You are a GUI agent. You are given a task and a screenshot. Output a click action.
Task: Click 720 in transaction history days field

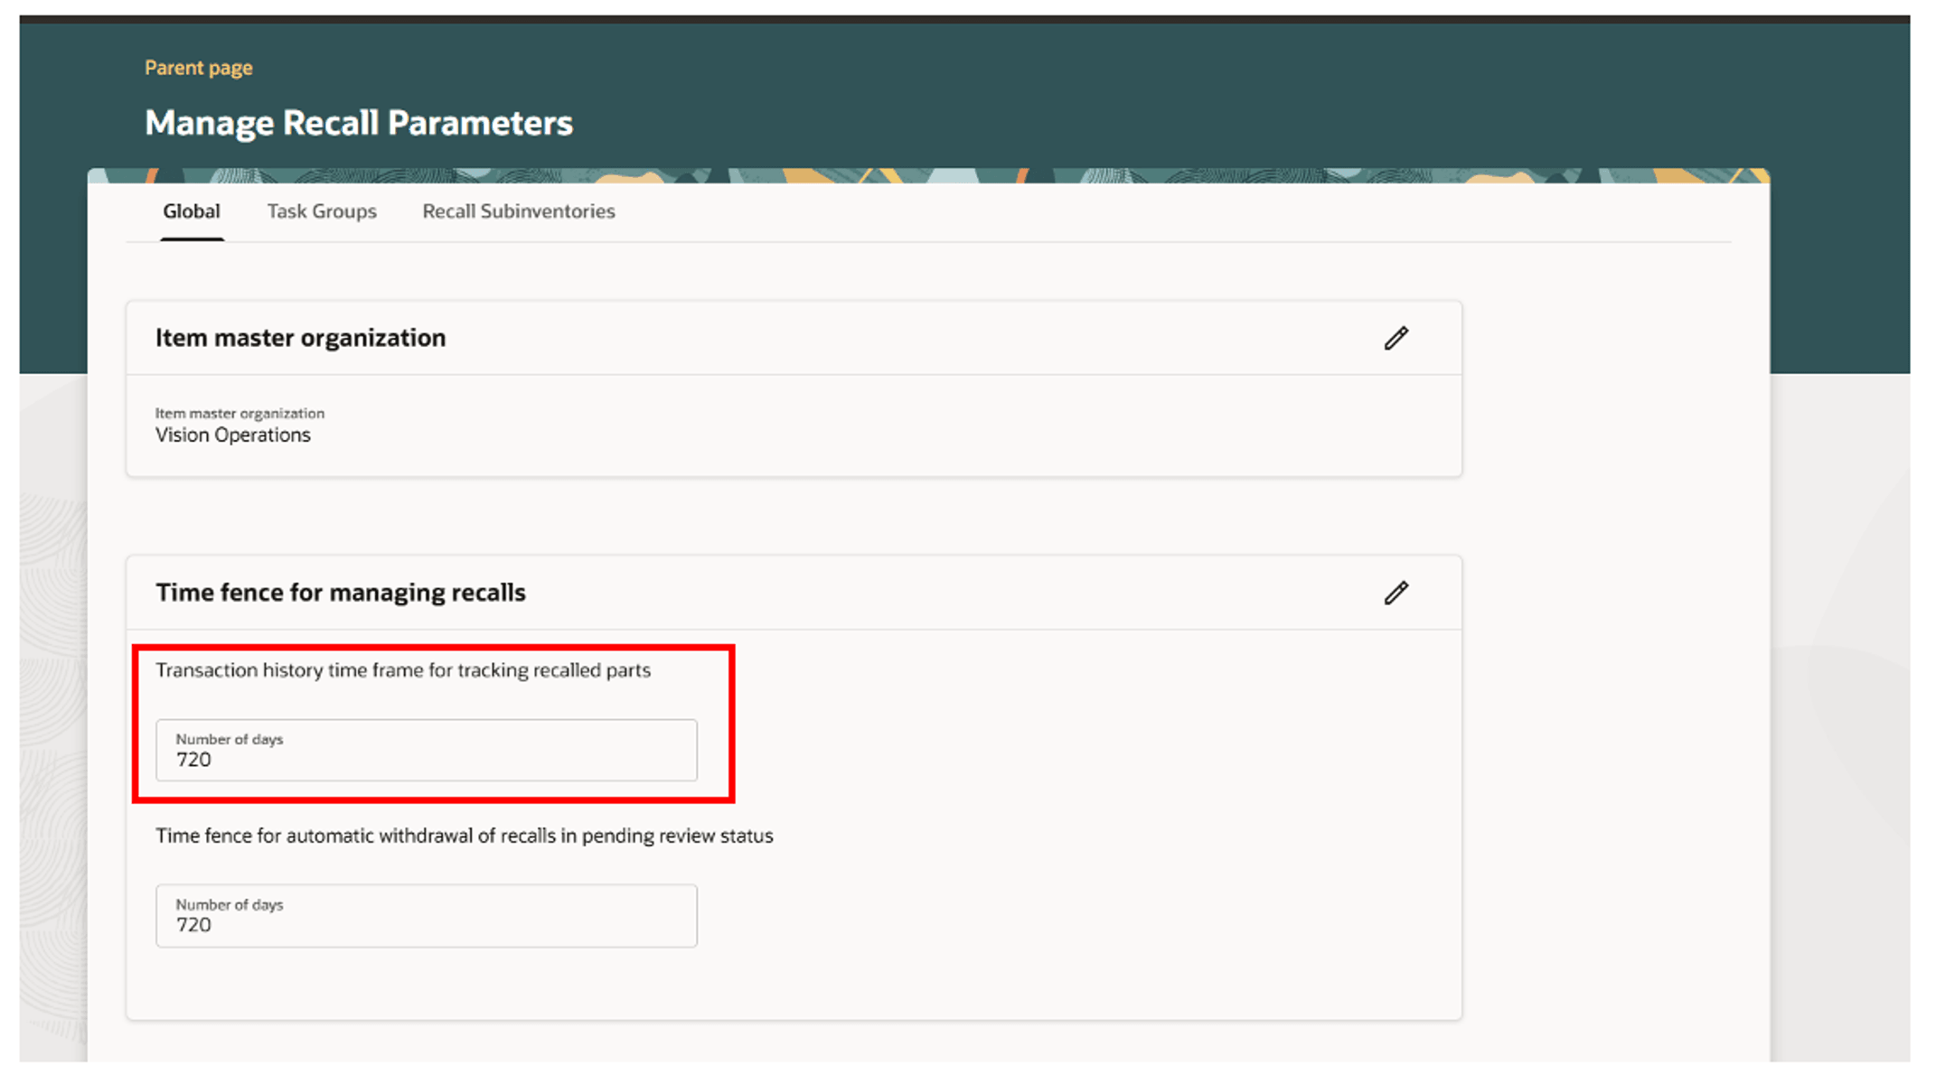click(193, 761)
